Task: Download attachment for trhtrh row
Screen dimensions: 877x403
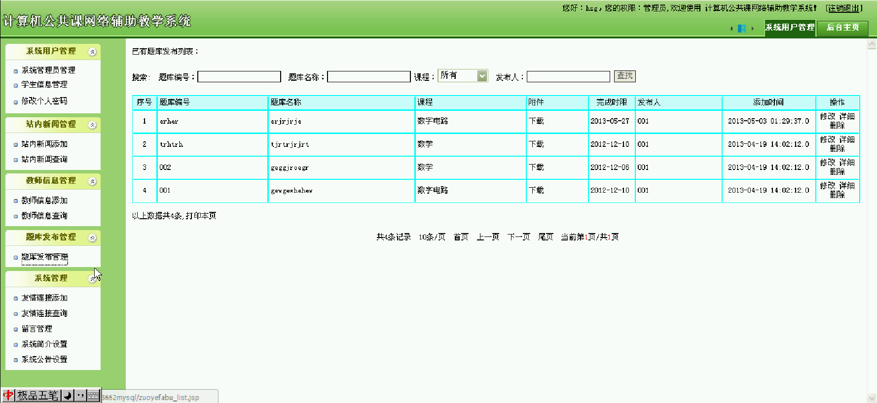Action: (536, 144)
